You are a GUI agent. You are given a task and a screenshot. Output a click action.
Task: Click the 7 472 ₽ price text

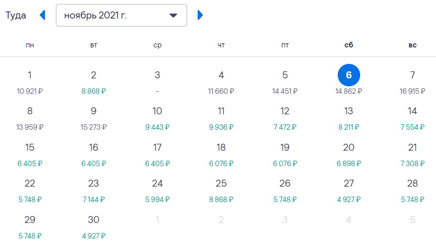(x=285, y=127)
